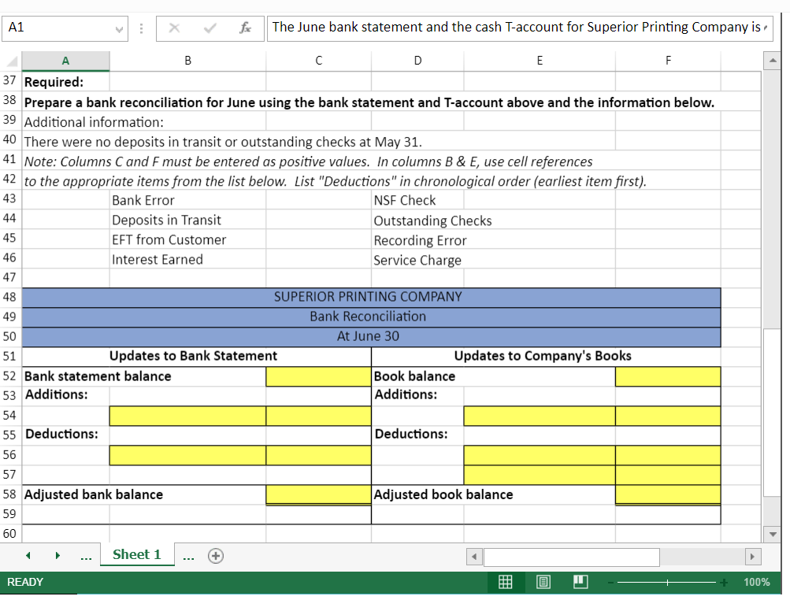This screenshot has height=611, width=790.
Task: Select column B header
Action: (187, 61)
